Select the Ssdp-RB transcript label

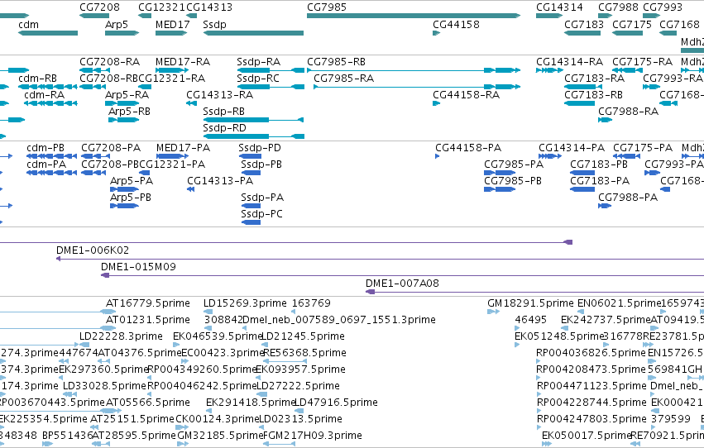click(x=223, y=112)
